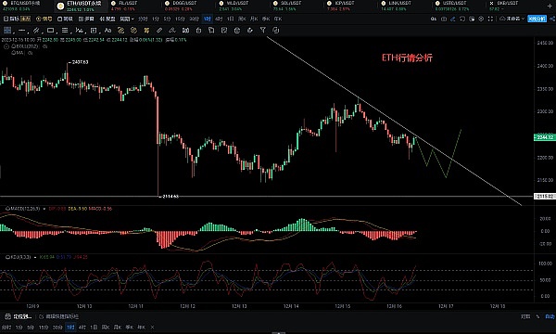Toggle the magnet snap tool
556x334 pixels.
tap(185, 31)
